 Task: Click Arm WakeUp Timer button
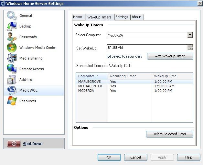pyautogui.click(x=170, y=56)
